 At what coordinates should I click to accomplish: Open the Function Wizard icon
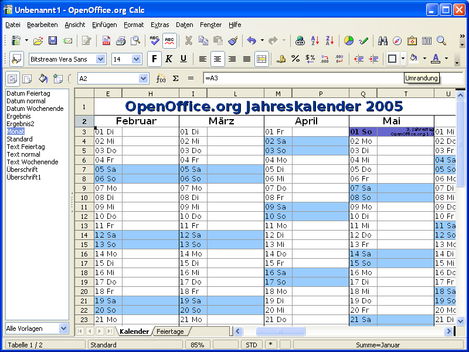coord(161,78)
